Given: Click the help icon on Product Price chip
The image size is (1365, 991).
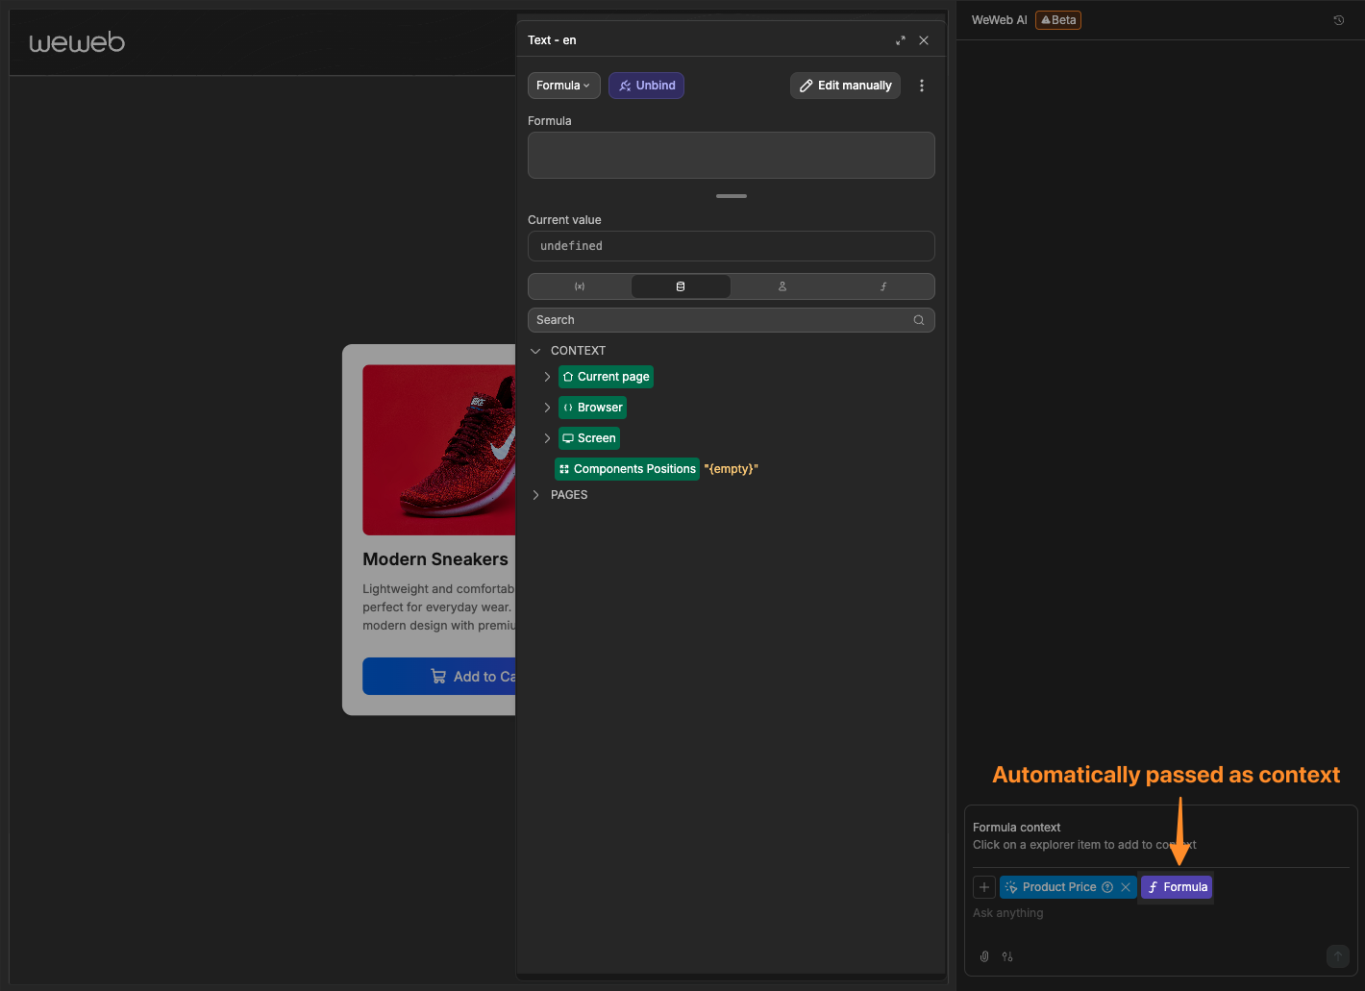Looking at the screenshot, I should pyautogui.click(x=1107, y=887).
